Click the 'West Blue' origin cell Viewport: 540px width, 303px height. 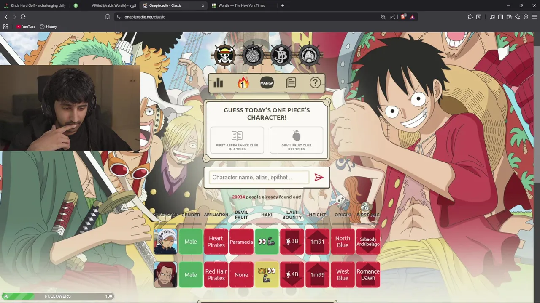(x=343, y=274)
